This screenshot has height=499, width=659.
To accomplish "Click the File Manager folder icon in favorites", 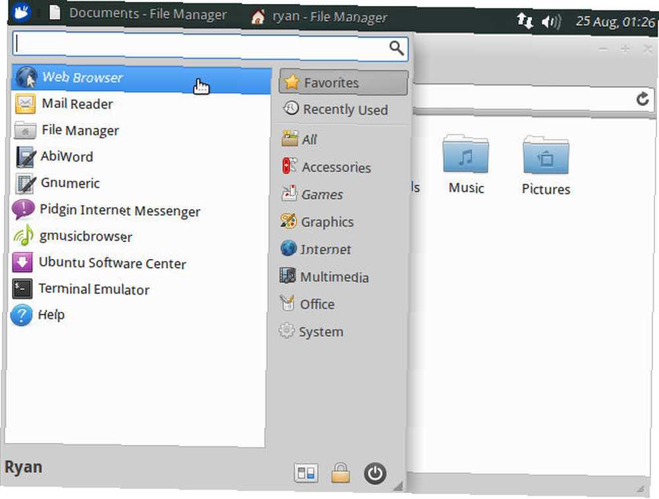I will 25,130.
